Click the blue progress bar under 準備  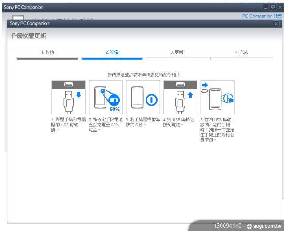pyautogui.click(x=112, y=59)
